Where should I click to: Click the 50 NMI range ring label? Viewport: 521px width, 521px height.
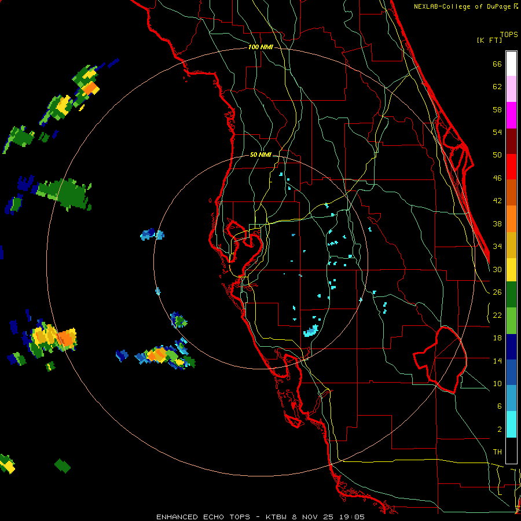260,155
